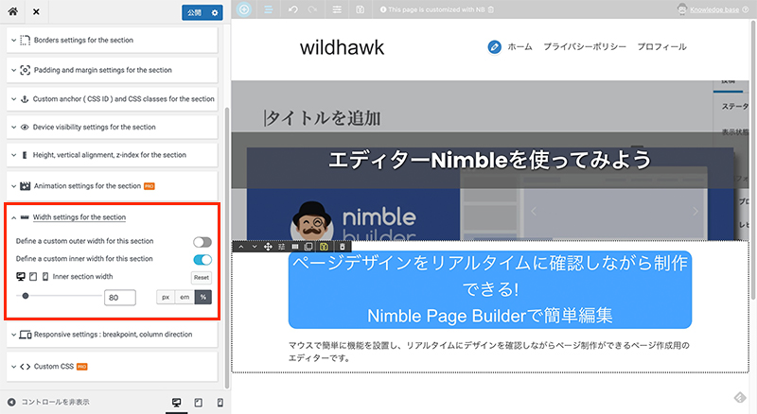Viewport: 757px width, 414px height.
Task: Select tablet device icon for inner width
Action: [x=33, y=276]
